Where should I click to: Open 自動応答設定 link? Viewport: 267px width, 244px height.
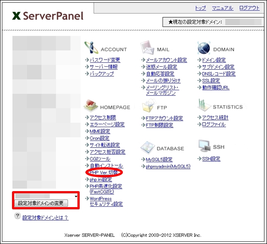[160, 74]
